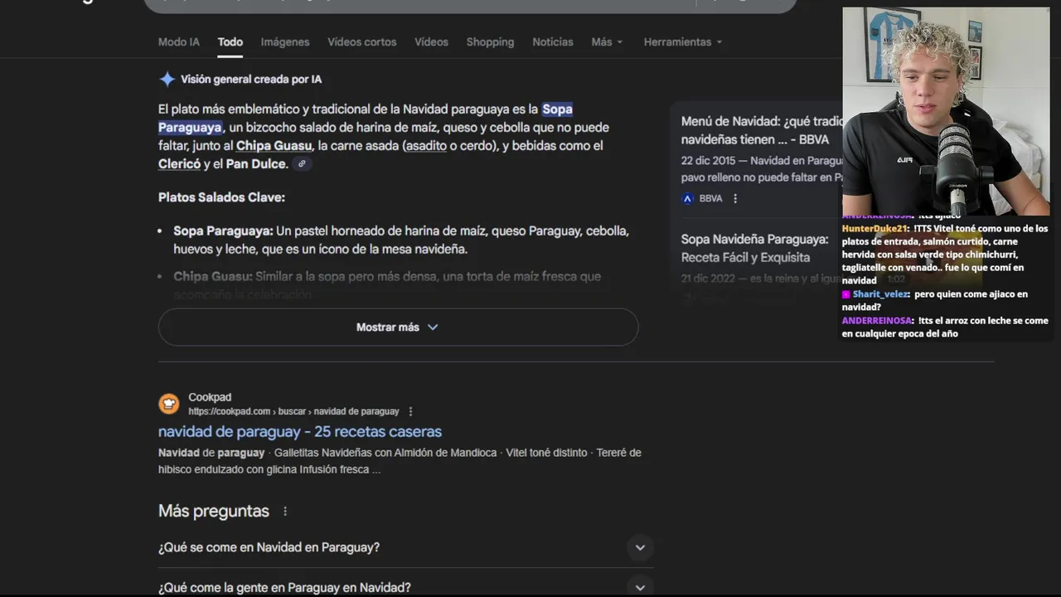Click the Mostrar más button
The width and height of the screenshot is (1061, 597).
click(398, 328)
